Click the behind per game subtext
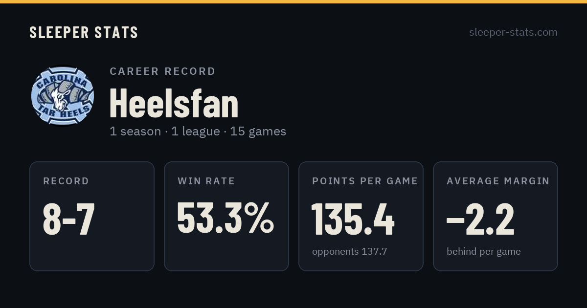The height and width of the screenshot is (308, 587). click(x=484, y=252)
